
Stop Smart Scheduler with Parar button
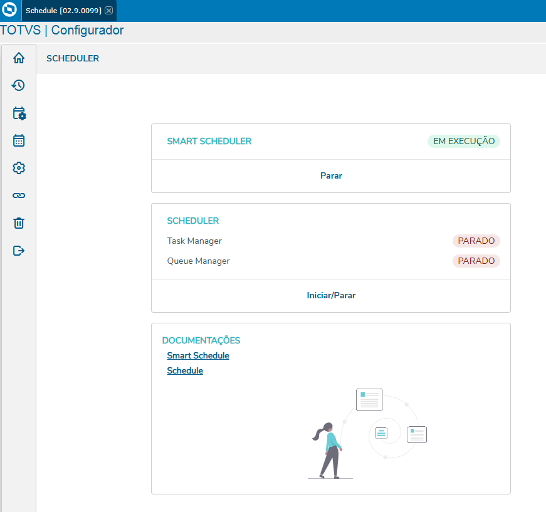(331, 175)
